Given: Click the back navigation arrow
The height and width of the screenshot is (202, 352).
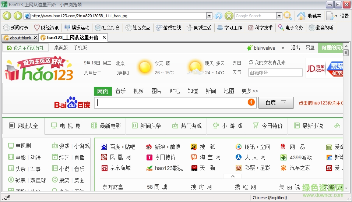Looking at the screenshot, I should pos(7,16).
